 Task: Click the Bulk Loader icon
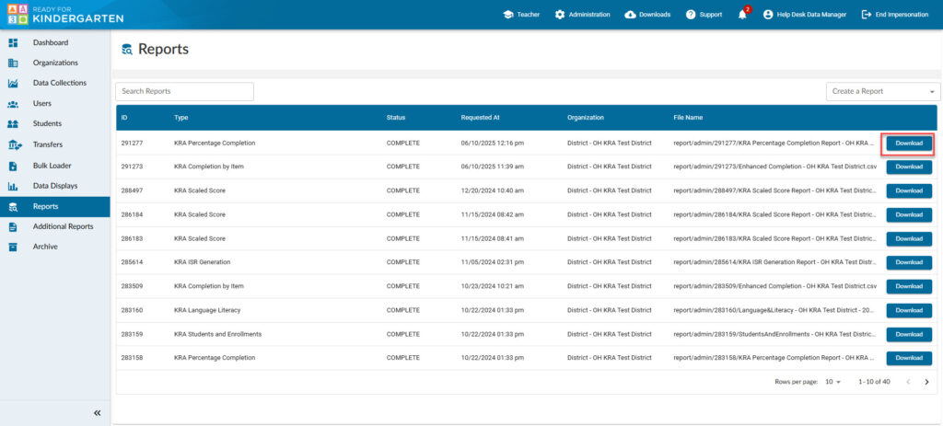pos(13,167)
